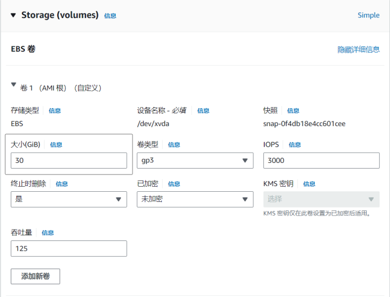Open 信息 link beside 快照
Viewport: 390px width, 297px height.
coord(293,110)
